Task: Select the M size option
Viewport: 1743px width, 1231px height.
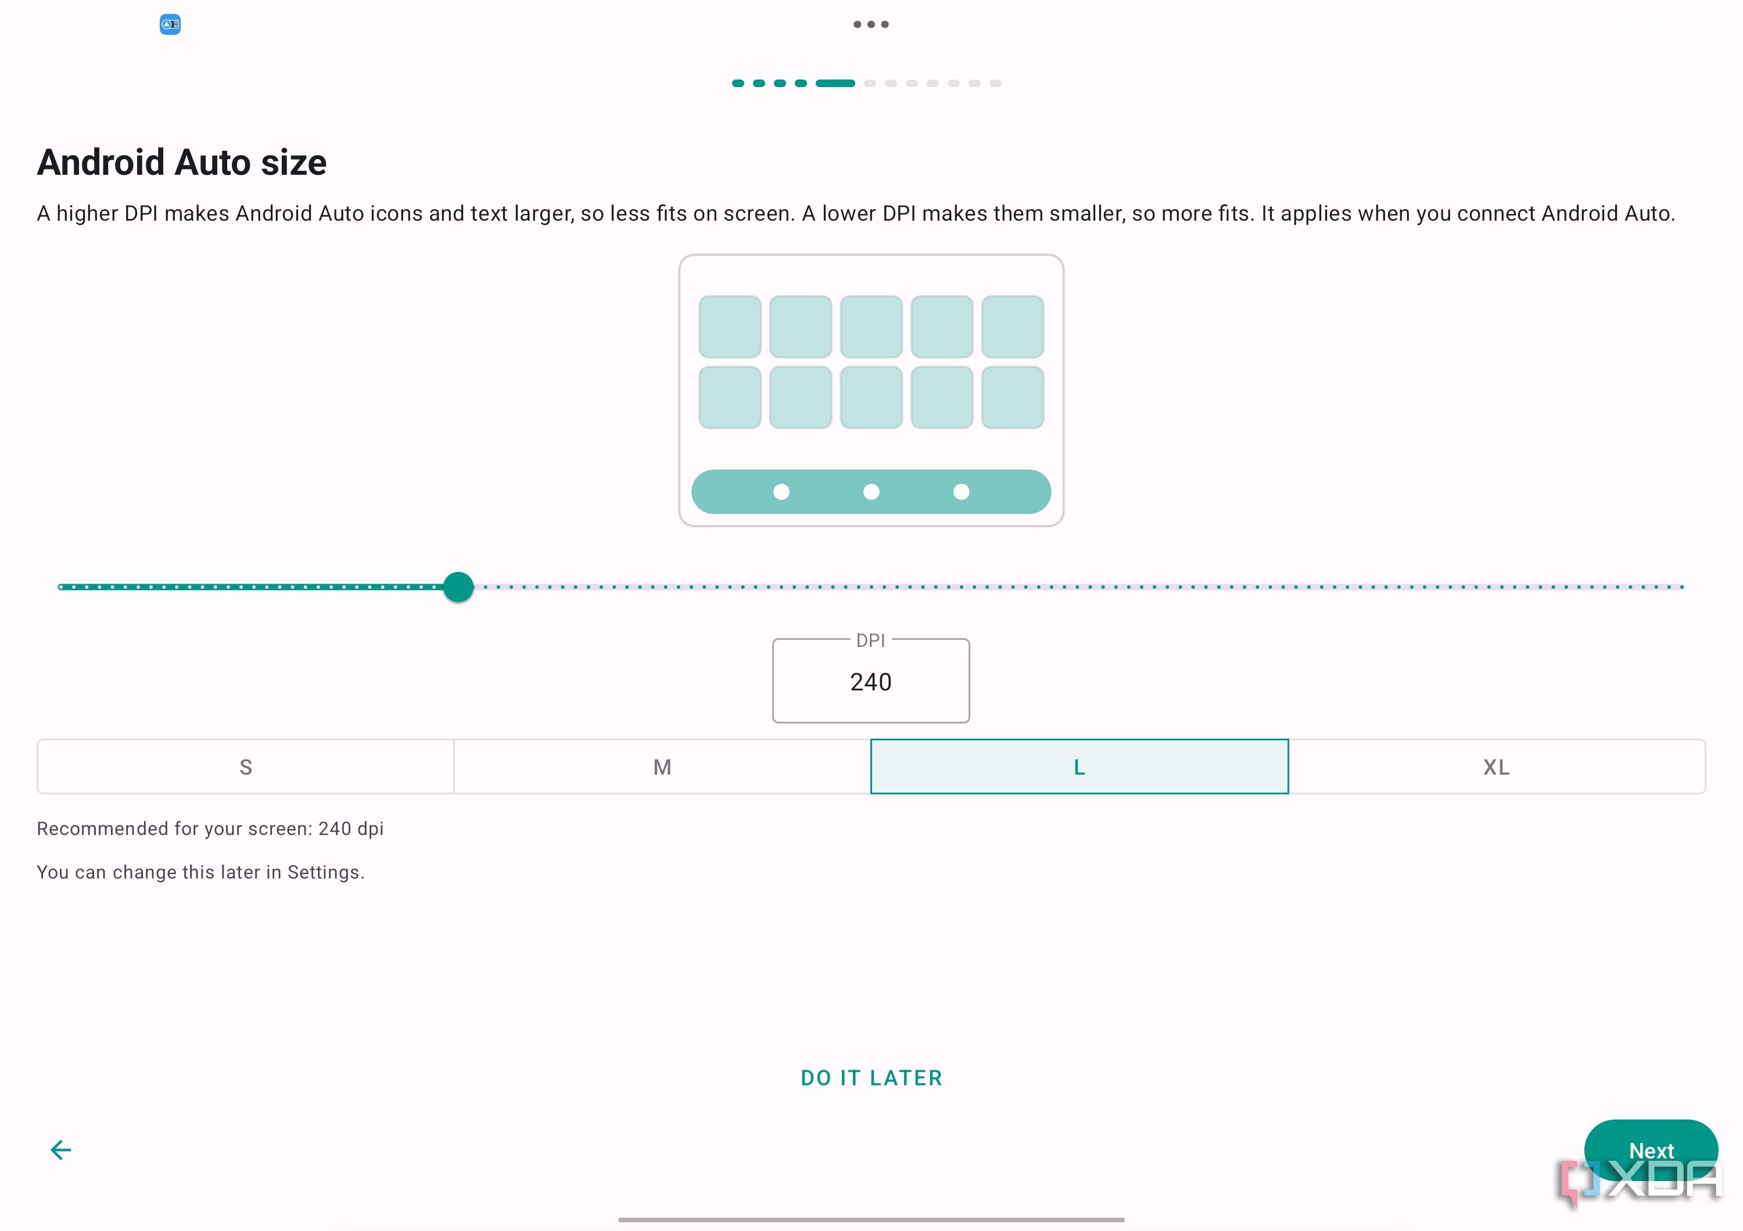Action: click(x=662, y=767)
